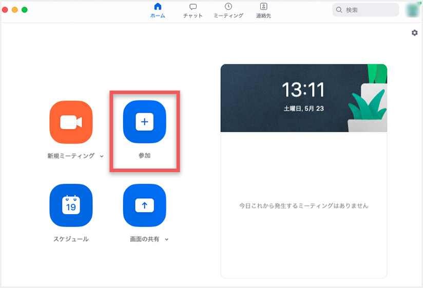Click the 13:11 clock display
Viewport: 423px width, 288px height.
coord(303,90)
